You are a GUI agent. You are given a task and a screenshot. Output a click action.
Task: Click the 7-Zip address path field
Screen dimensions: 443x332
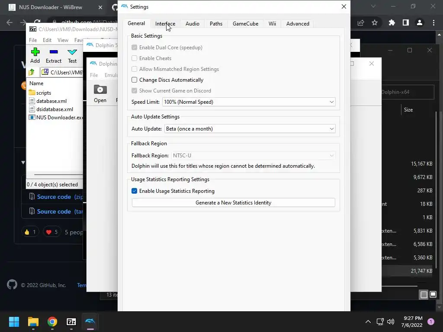(x=61, y=72)
